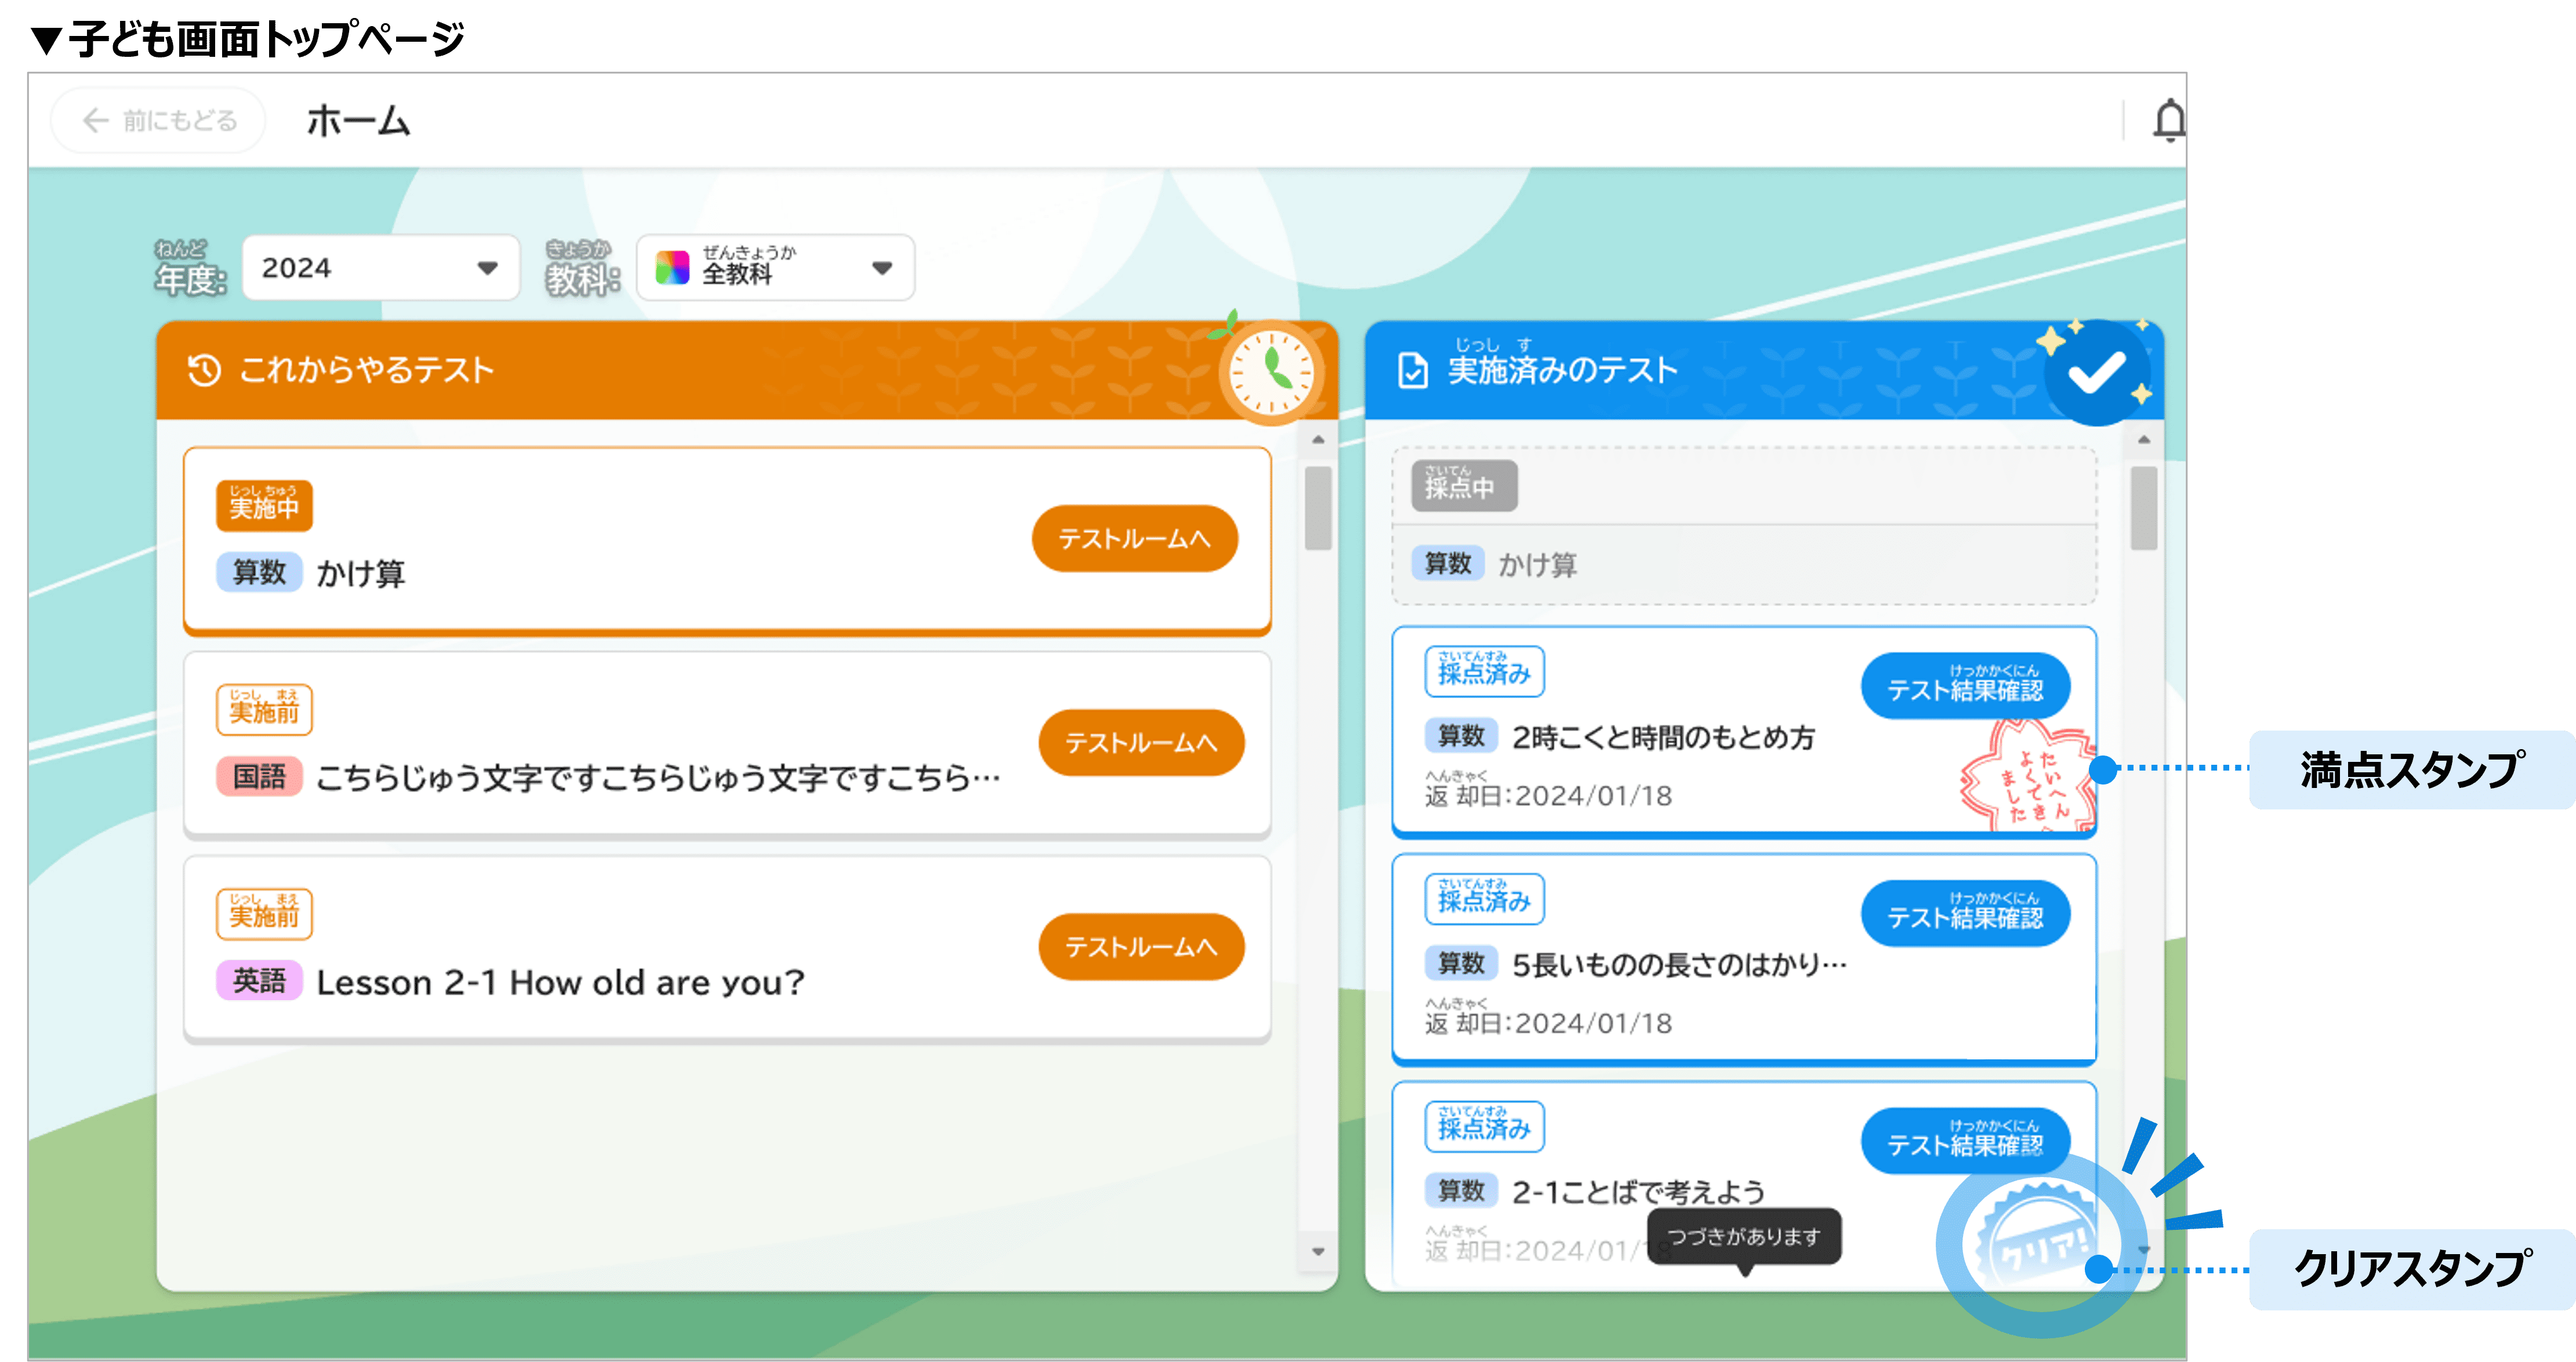Image resolution: width=2576 pixels, height=1362 pixels.
Task: Click the clock icon on the orange header
Action: click(1271, 372)
